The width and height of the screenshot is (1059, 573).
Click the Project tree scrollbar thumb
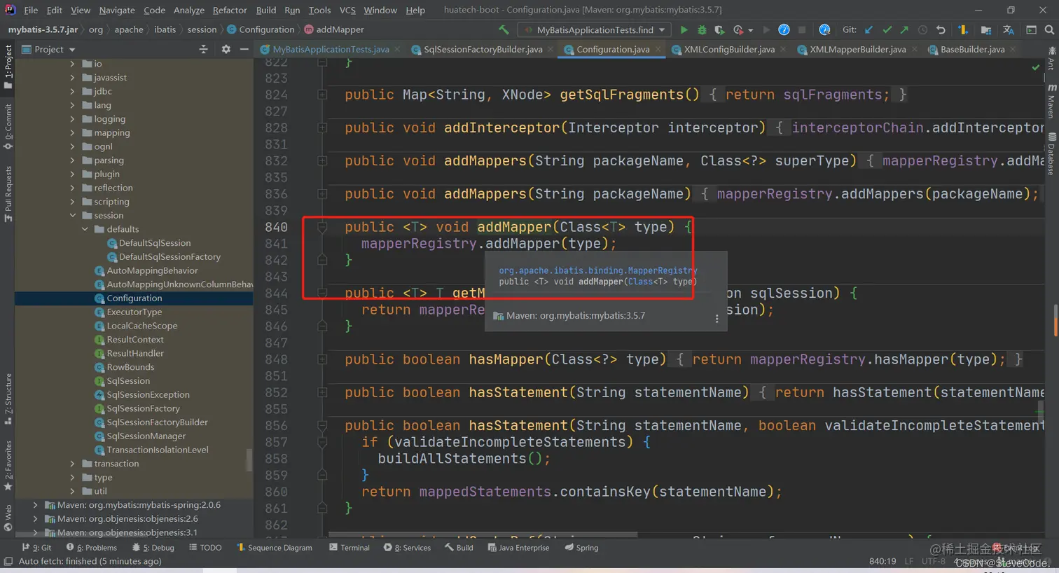(x=249, y=460)
